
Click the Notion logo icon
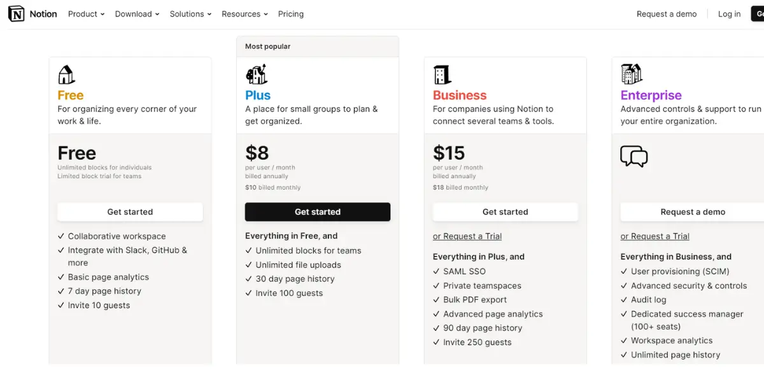tap(16, 14)
